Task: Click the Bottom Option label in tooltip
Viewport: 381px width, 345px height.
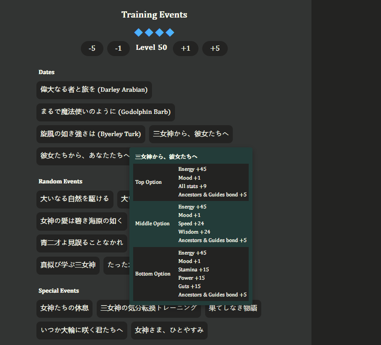Action: click(x=153, y=274)
